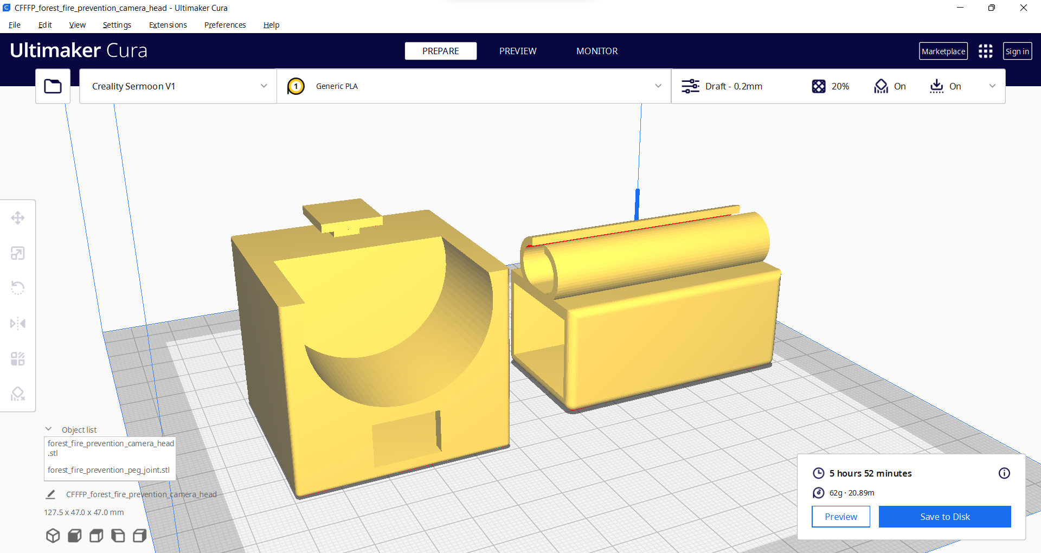Select the Rotate tool
1041x553 pixels.
pyautogui.click(x=18, y=288)
